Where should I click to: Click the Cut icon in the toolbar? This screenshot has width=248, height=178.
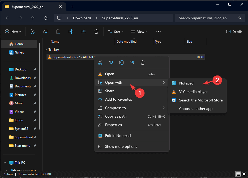click(x=33, y=32)
